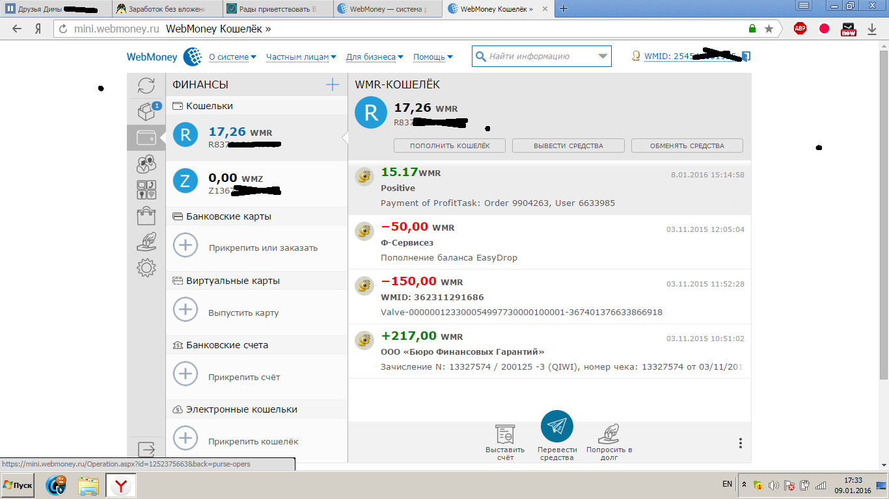Expand the Частным лицам menu
The height and width of the screenshot is (499, 889).
(301, 57)
